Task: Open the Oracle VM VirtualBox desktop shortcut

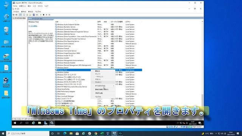Action: [6, 82]
